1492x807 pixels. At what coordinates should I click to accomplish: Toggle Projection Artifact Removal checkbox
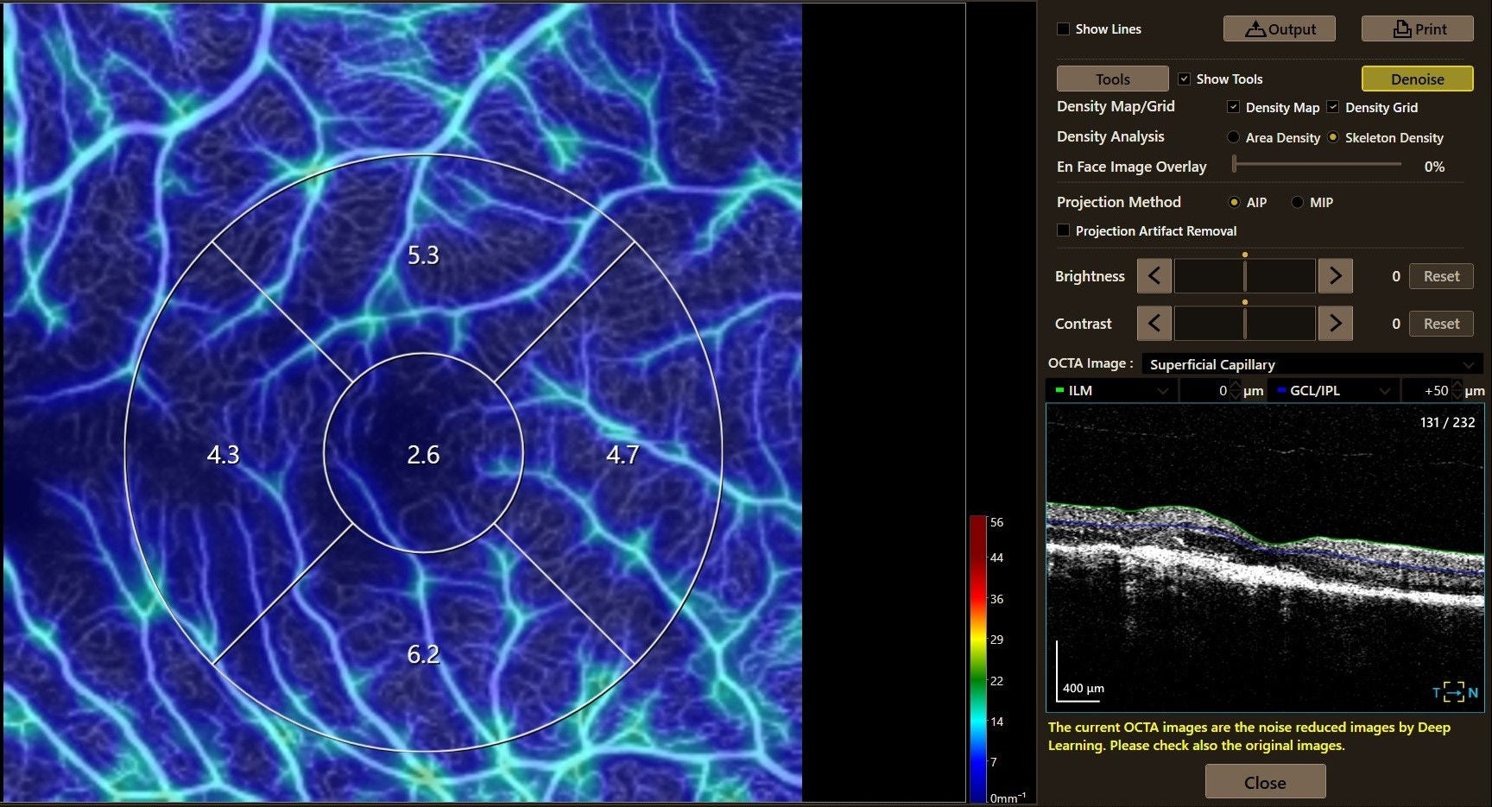tap(1063, 230)
